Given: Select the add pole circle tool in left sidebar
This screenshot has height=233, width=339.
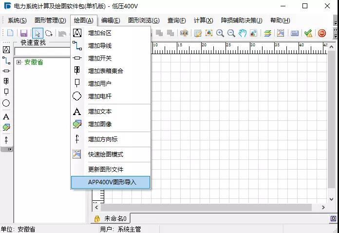Looking at the screenshot, I should [x=6, y=103].
